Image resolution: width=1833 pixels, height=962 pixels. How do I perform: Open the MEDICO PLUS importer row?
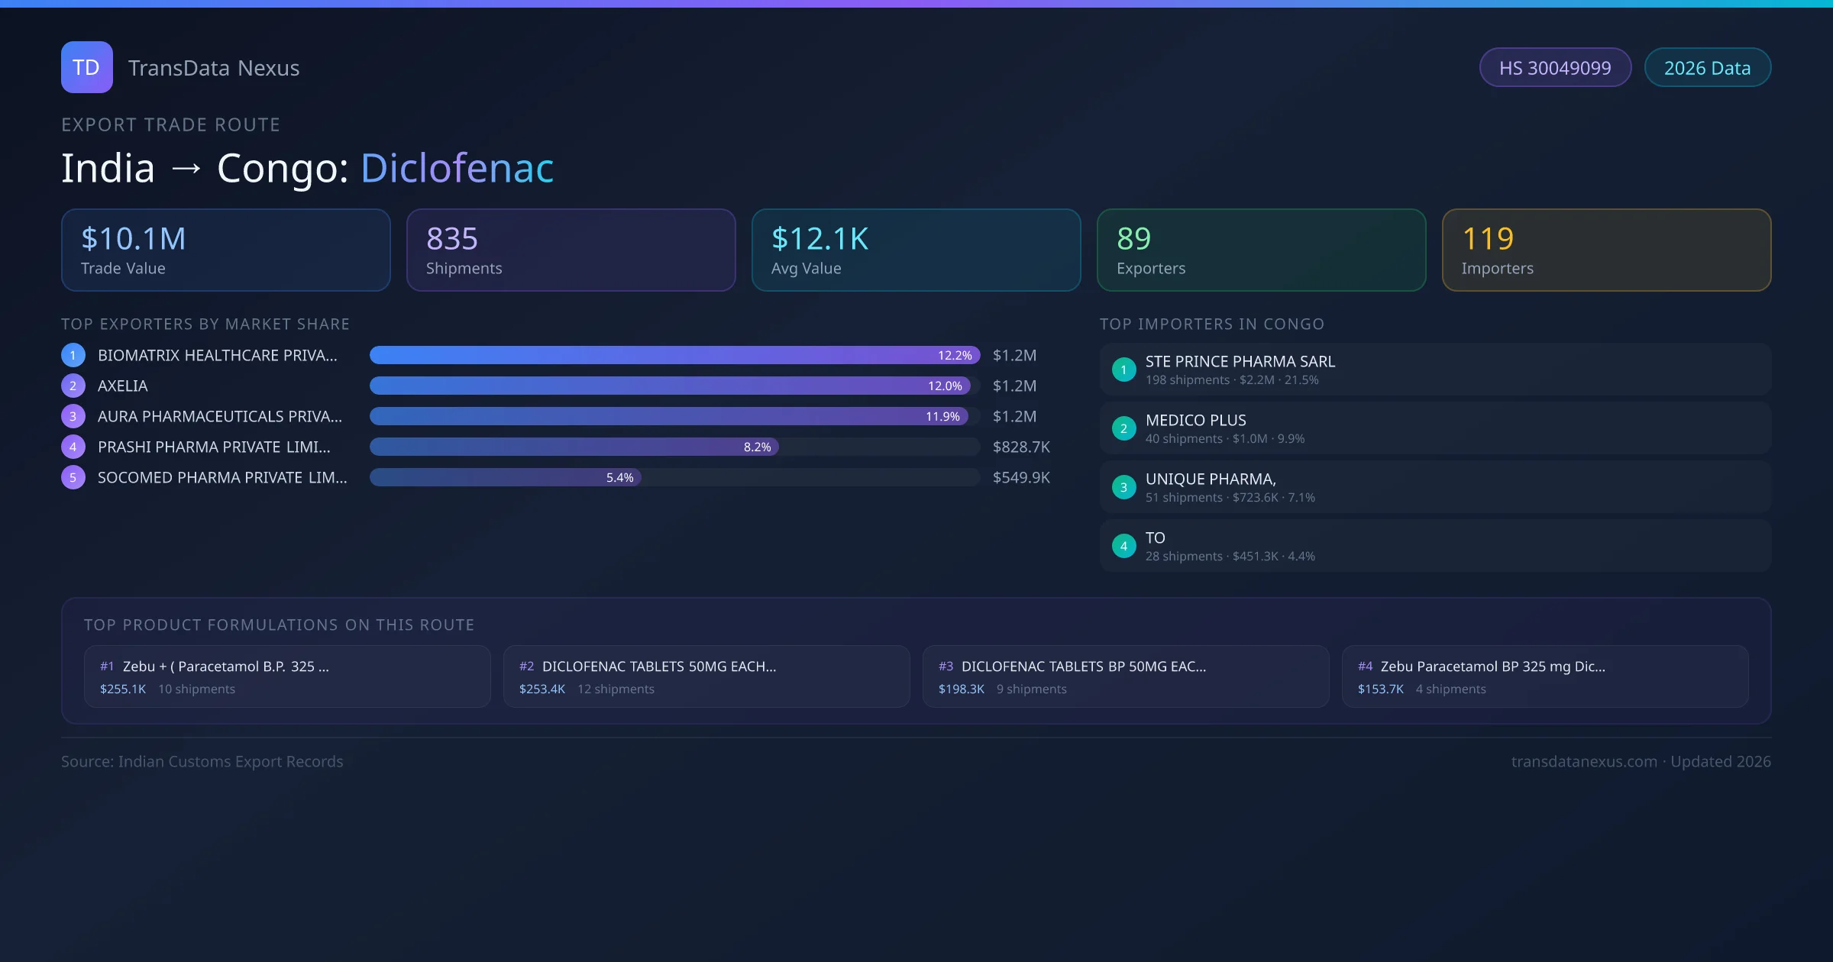coord(1435,428)
